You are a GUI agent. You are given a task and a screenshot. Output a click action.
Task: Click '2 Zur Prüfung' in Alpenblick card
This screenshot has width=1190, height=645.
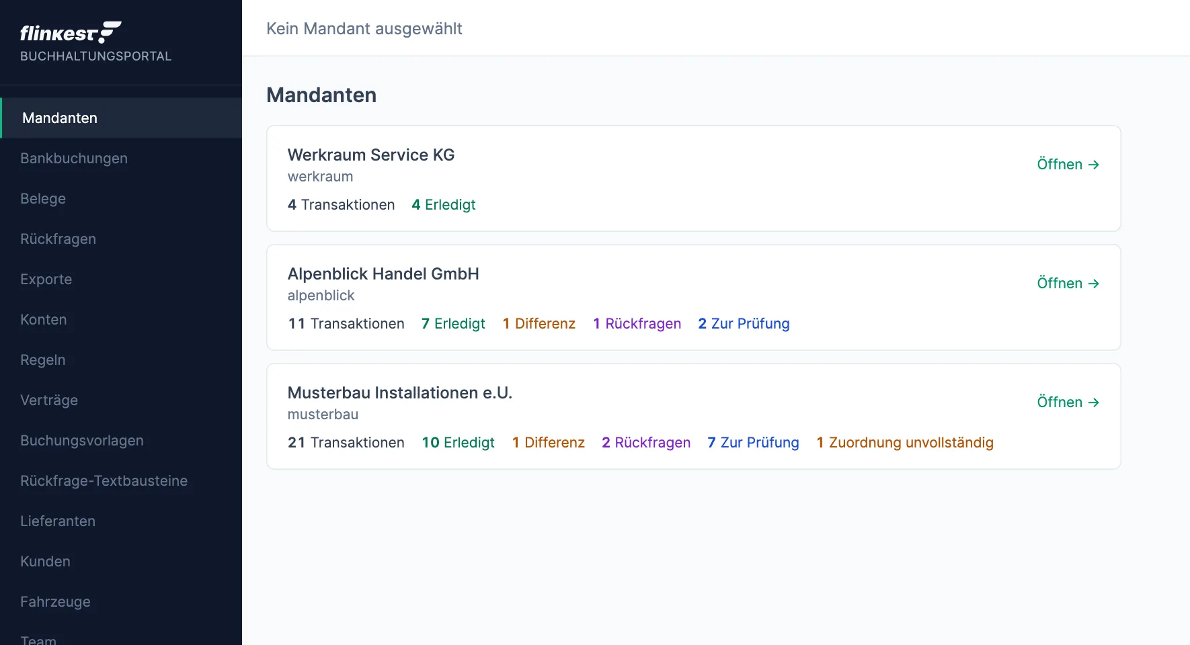coord(744,324)
